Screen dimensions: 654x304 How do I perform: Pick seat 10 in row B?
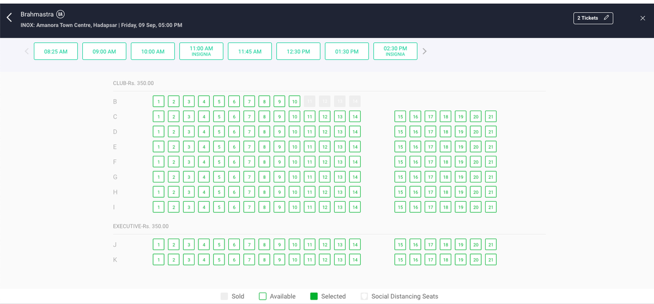coord(294,101)
